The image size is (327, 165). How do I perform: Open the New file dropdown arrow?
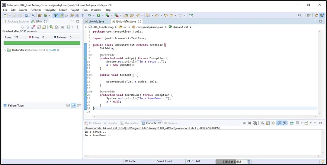click(10, 15)
